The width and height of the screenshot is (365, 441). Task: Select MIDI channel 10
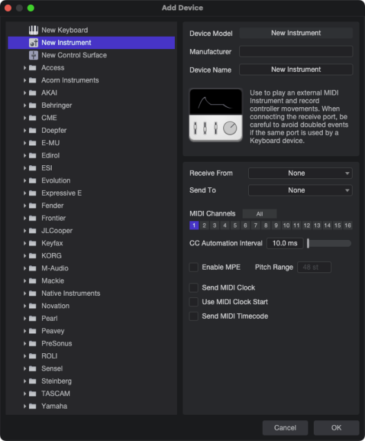pos(286,225)
